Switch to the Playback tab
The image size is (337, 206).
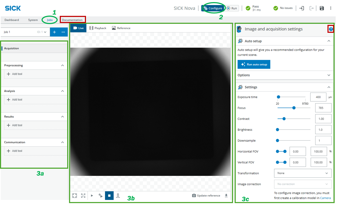tap(98, 28)
